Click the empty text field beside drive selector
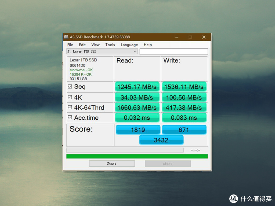This screenshot has width=275, height=206. (x=174, y=51)
